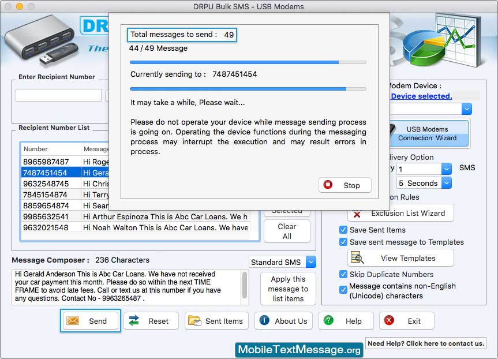Toggle non-English Unicode characters checkbox
Viewport: 498px width, 359px height.
point(343,289)
